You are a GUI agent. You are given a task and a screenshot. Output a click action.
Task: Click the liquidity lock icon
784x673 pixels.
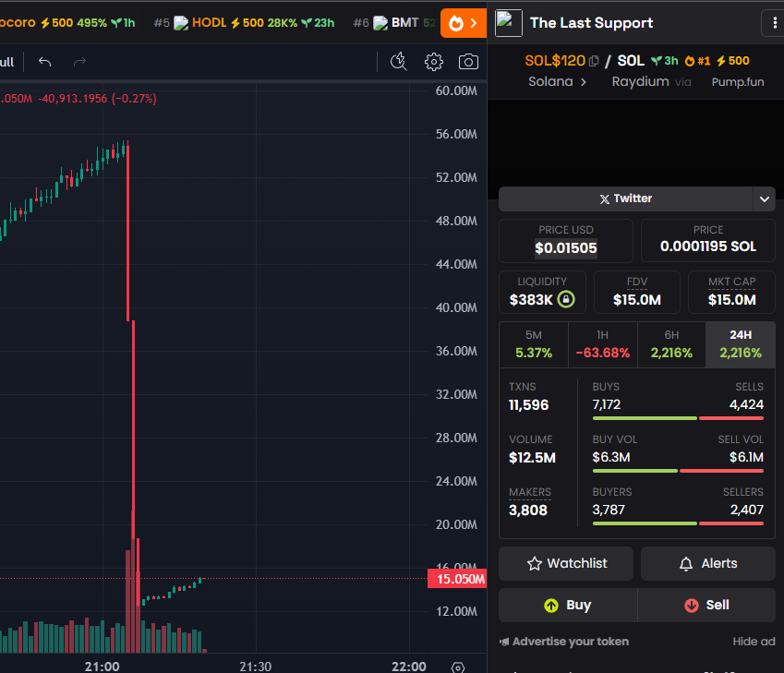[x=566, y=299]
